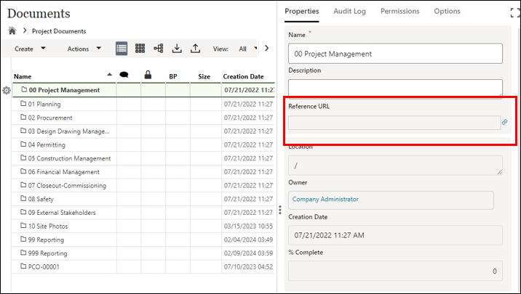Click the % Complete field
This screenshot has height=294, width=521.
coord(395,271)
